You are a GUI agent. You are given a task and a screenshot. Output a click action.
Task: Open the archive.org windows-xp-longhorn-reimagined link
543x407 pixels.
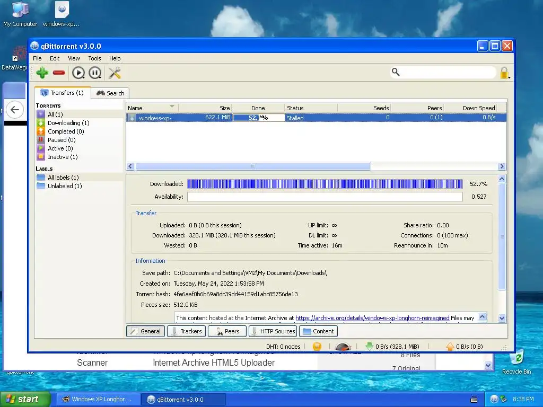[372, 318]
